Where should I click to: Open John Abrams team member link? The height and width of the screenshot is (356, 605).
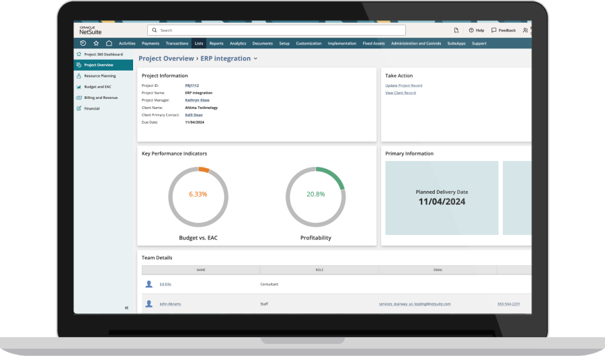(x=170, y=304)
